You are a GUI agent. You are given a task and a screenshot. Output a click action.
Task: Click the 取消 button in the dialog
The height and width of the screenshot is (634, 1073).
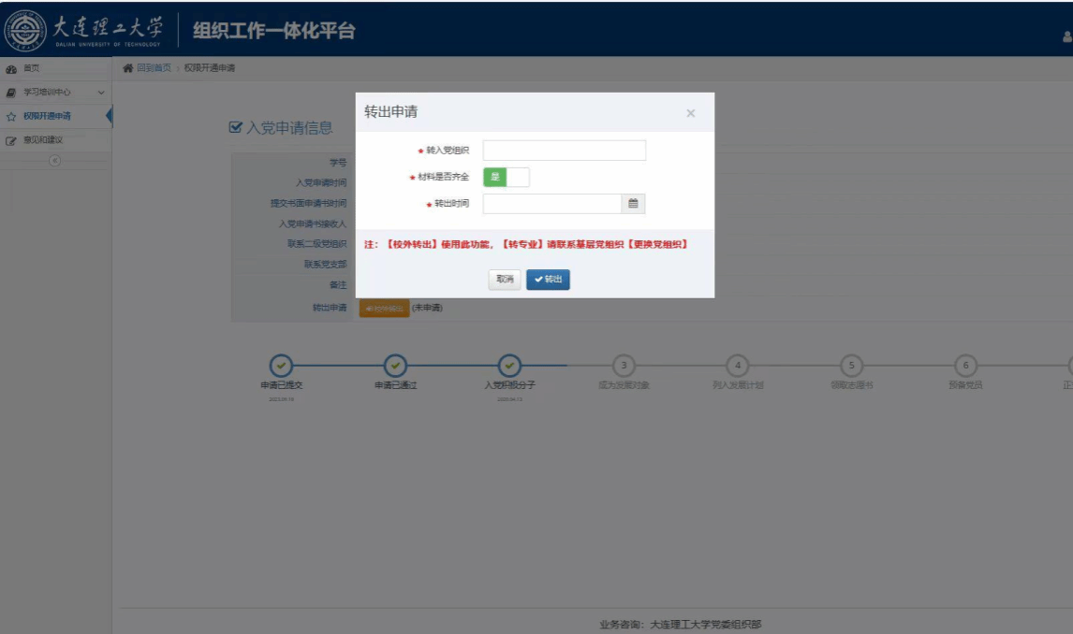pos(505,280)
